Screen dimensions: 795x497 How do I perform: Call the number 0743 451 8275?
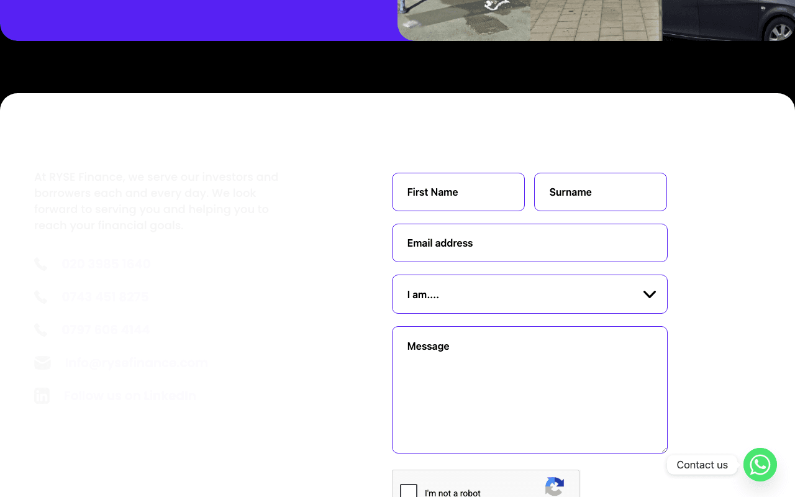pos(106,296)
